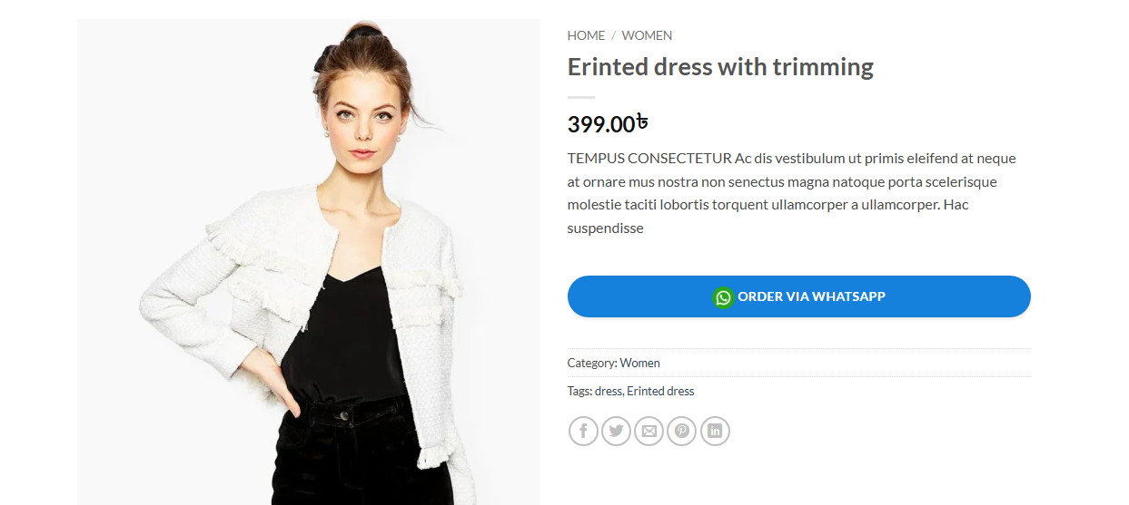This screenshot has width=1129, height=505.
Task: Click the short divider line under title
Action: coord(581,97)
